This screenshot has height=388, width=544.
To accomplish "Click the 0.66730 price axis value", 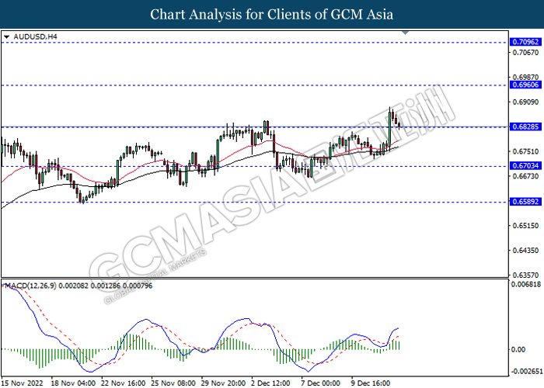I will [x=525, y=176].
